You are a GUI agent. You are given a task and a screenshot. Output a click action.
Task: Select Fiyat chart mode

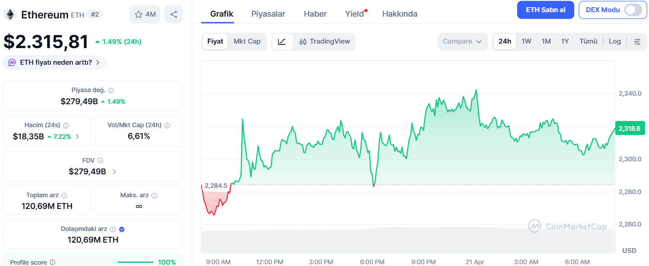(215, 41)
